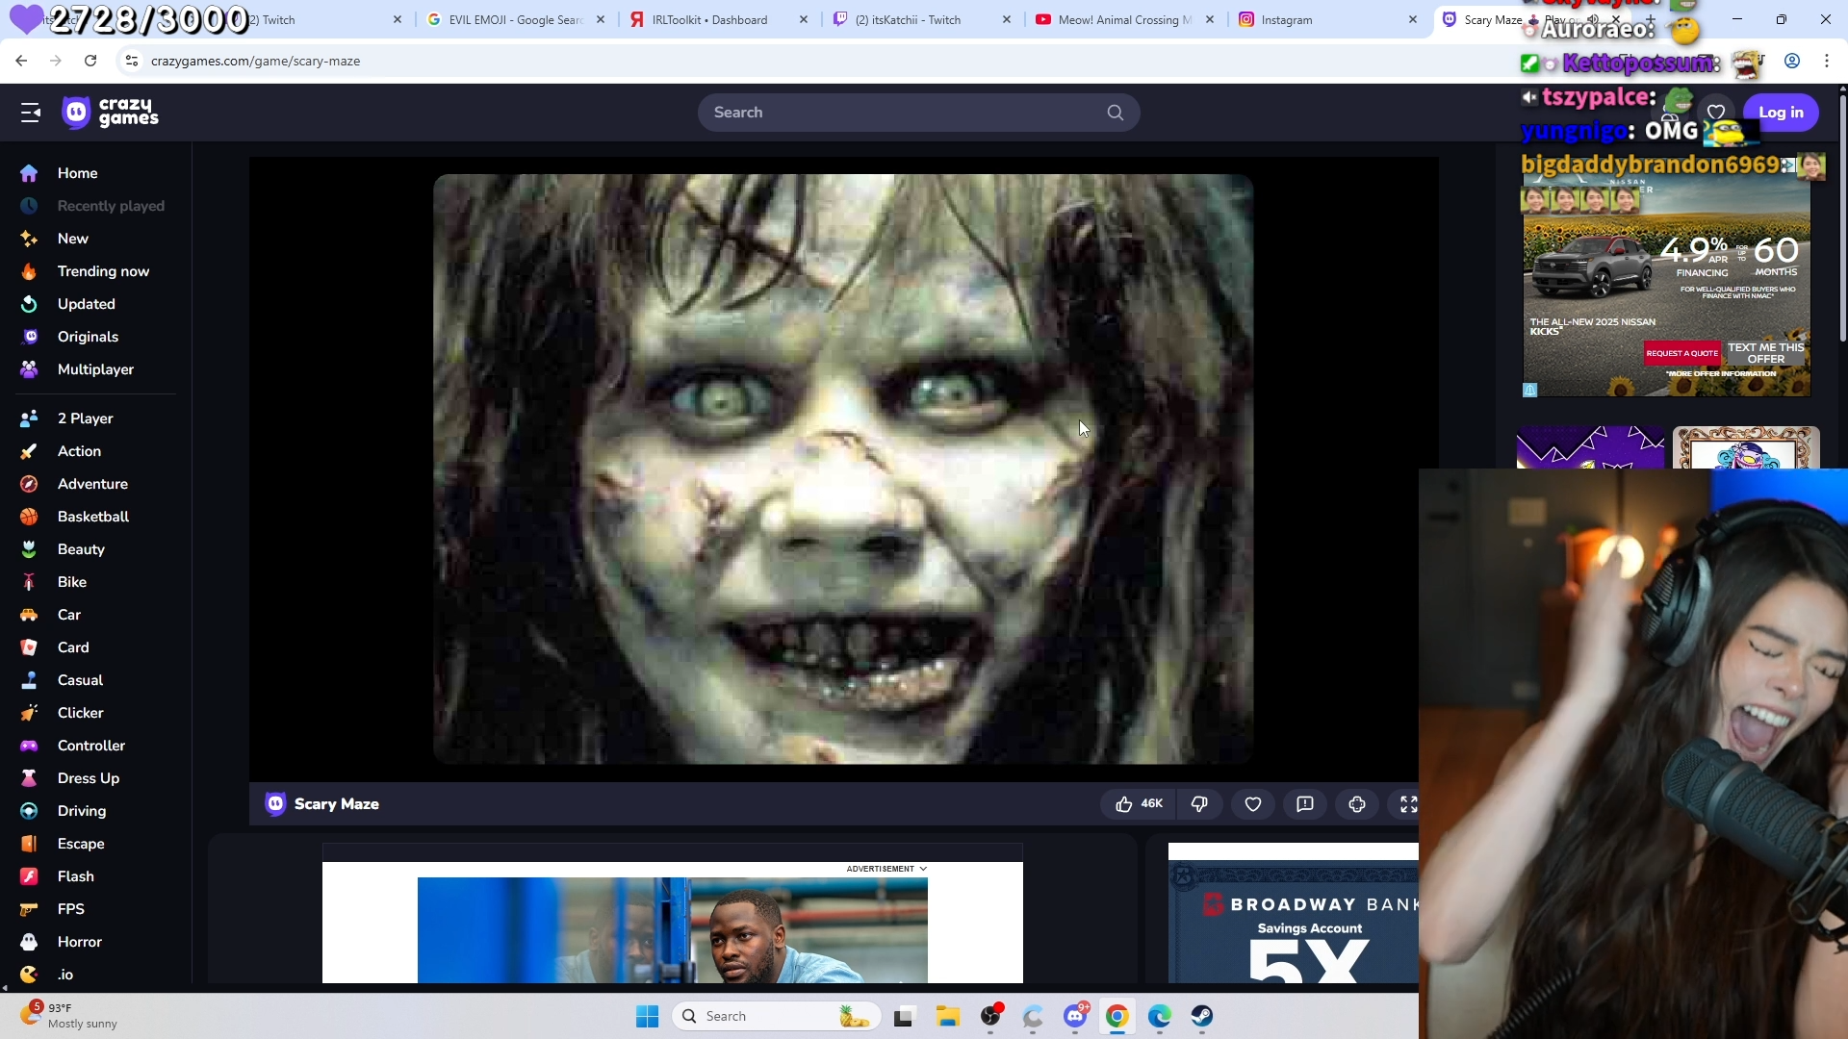Image resolution: width=1848 pixels, height=1039 pixels.
Task: Open Steam from taskbar
Action: click(1201, 1016)
